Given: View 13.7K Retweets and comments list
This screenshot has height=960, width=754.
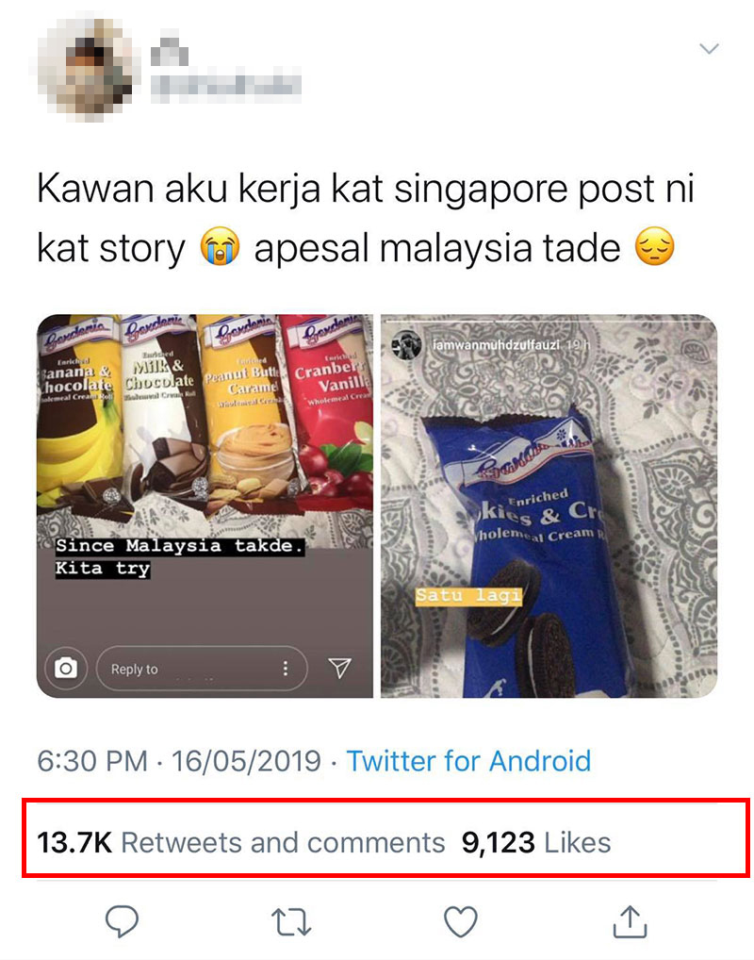Looking at the screenshot, I should (240, 842).
